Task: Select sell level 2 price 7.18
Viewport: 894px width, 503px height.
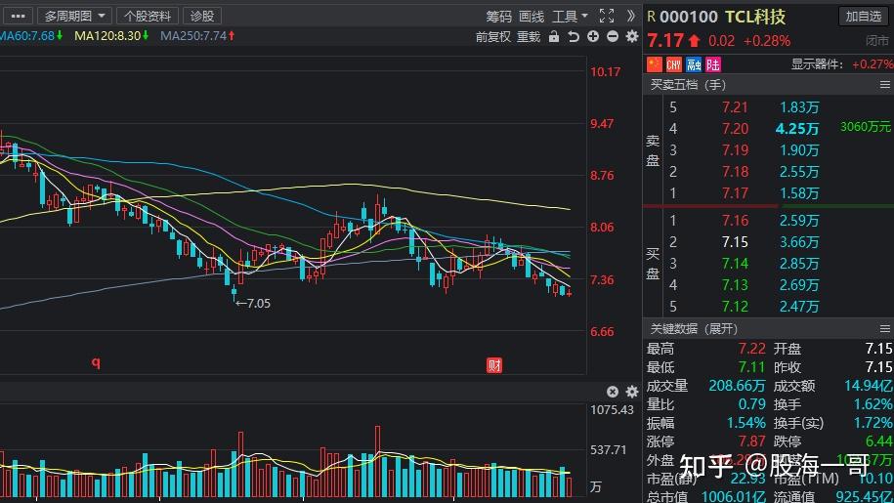Action: click(735, 172)
